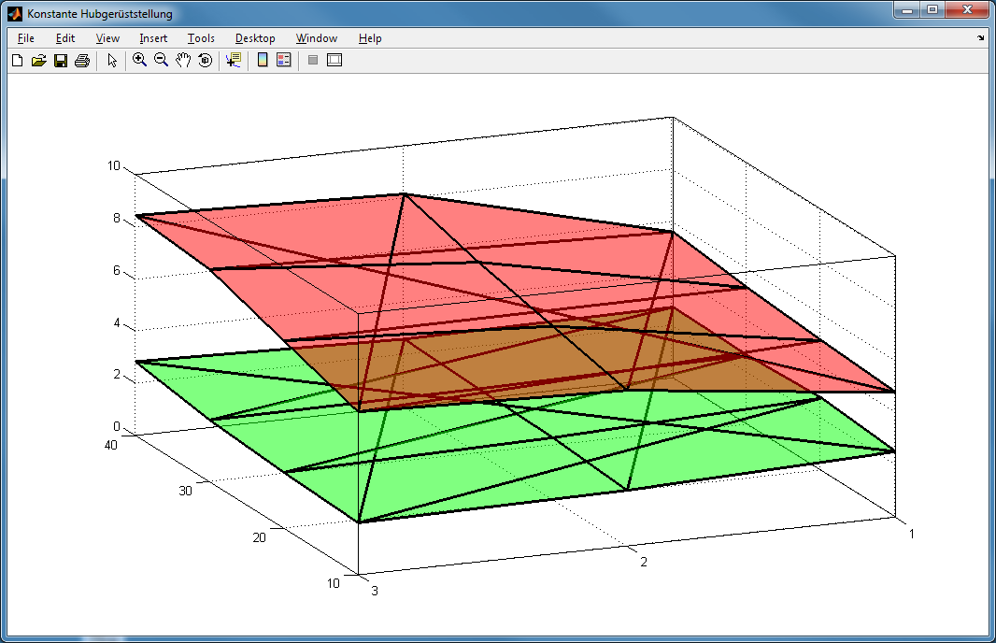Show plot tools and dock figure

coord(334,61)
